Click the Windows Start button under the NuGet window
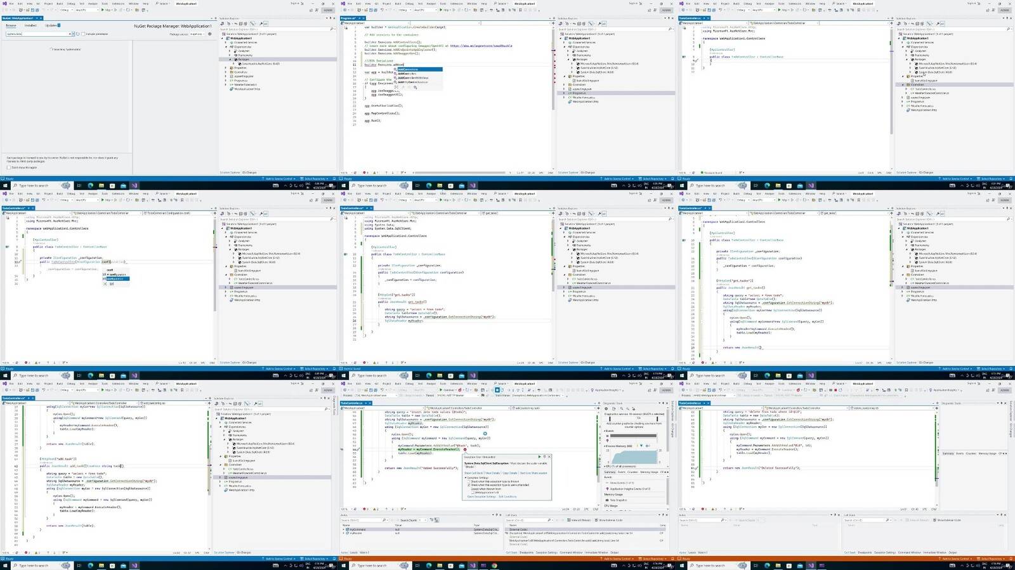This screenshot has width=1015, height=570. [5, 186]
